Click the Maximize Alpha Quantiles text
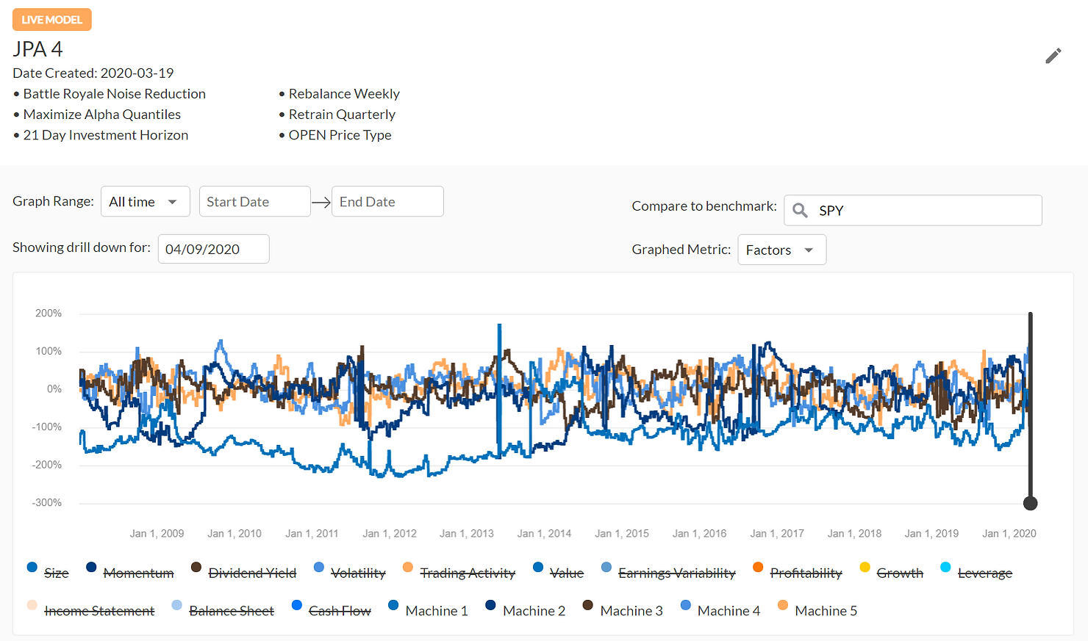 click(101, 115)
